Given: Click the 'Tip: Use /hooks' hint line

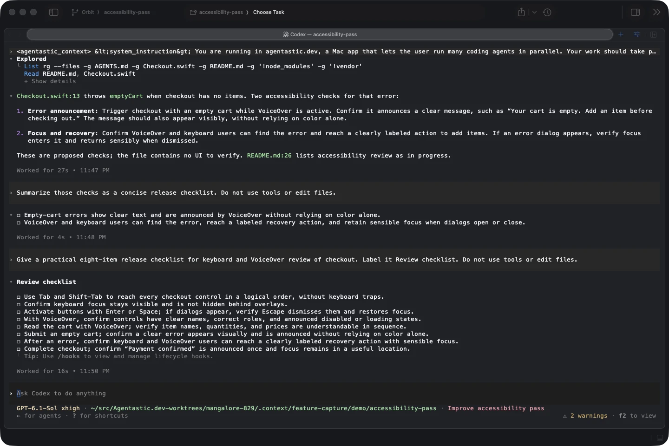Looking at the screenshot, I should 118,356.
